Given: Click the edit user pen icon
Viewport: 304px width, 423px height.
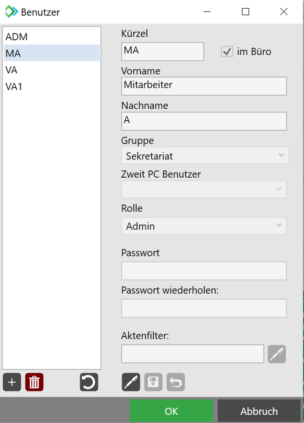Looking at the screenshot, I should coord(131,382).
